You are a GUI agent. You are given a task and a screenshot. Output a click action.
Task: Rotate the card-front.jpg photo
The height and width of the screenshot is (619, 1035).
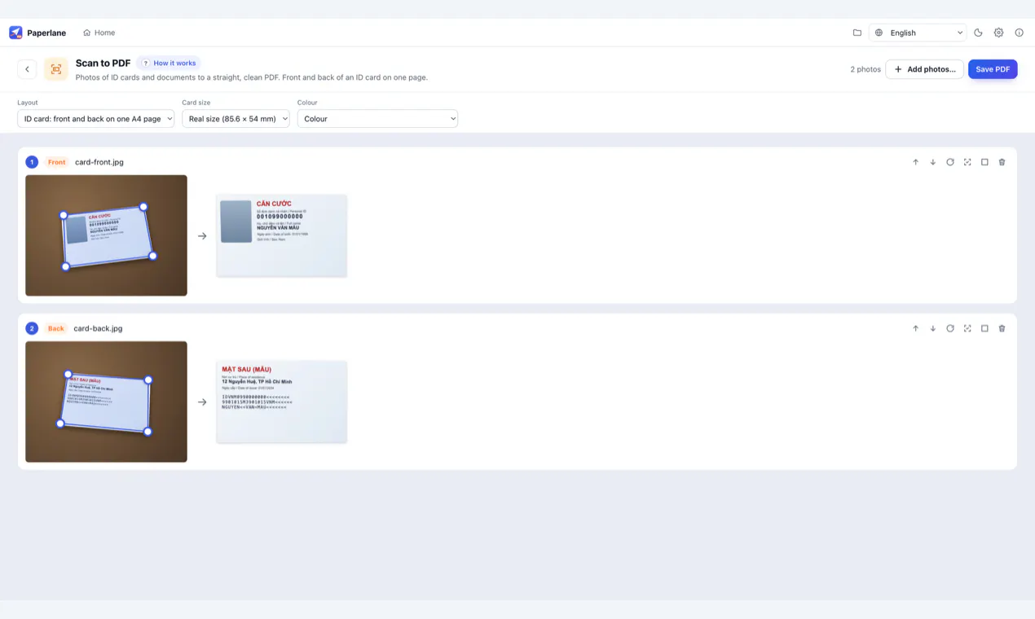point(950,162)
